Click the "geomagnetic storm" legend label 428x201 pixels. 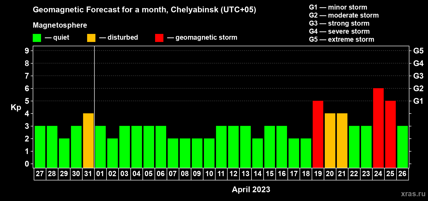click(206, 37)
